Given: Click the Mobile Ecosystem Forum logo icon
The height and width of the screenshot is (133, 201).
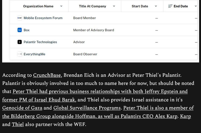Looking at the screenshot, I should (x=19, y=18).
